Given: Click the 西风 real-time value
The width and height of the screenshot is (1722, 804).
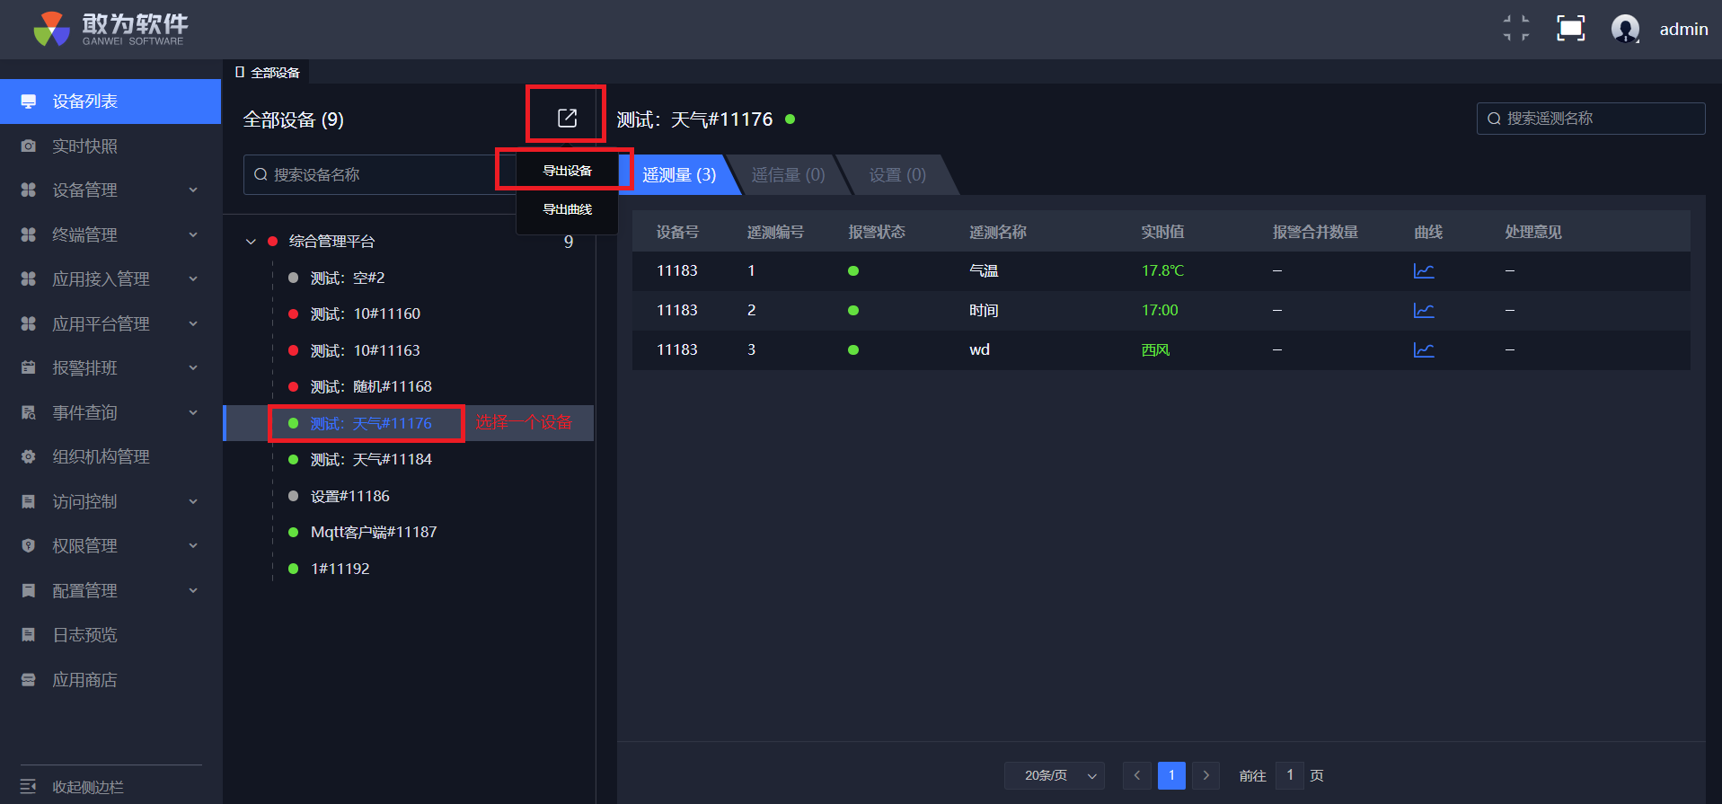Looking at the screenshot, I should click(1155, 349).
